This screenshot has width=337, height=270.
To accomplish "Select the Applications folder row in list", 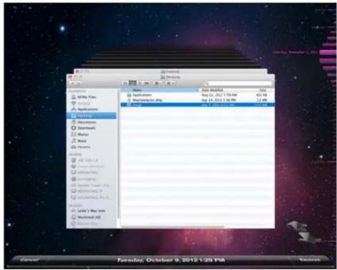I will click(198, 95).
